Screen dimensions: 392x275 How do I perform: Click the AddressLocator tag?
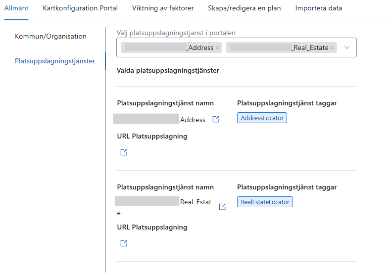pyautogui.click(x=262, y=118)
